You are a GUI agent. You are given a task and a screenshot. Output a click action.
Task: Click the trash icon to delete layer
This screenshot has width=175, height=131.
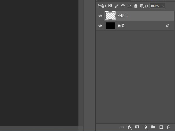pos(169,127)
